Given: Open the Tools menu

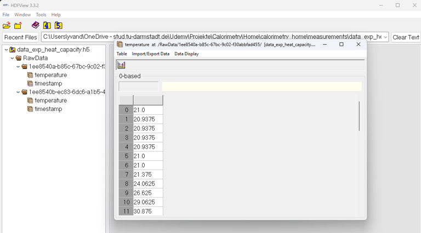Looking at the screenshot, I should 41,15.
